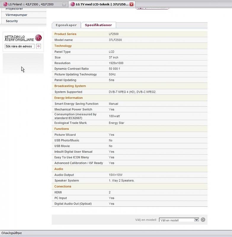232x237 pixels.
Task: Click the Sök nära din adress field
Action: tap(20, 47)
